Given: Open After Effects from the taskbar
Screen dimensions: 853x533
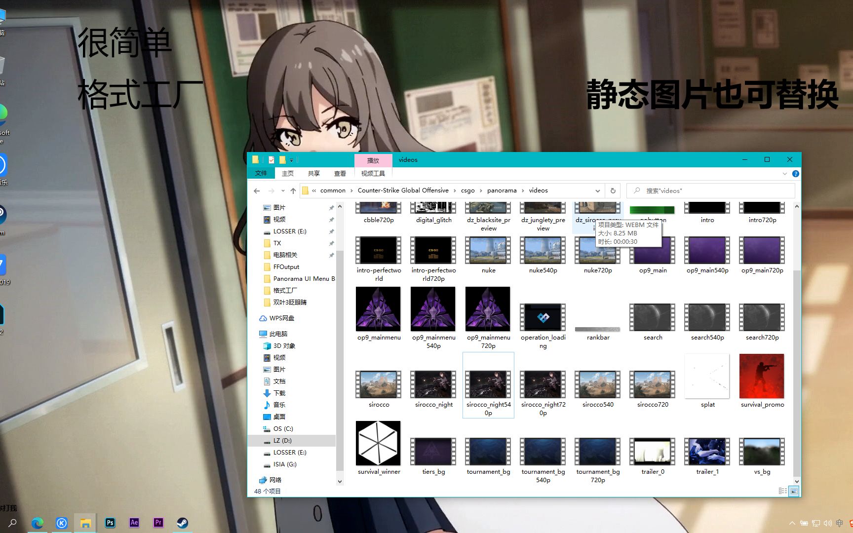Looking at the screenshot, I should click(134, 523).
